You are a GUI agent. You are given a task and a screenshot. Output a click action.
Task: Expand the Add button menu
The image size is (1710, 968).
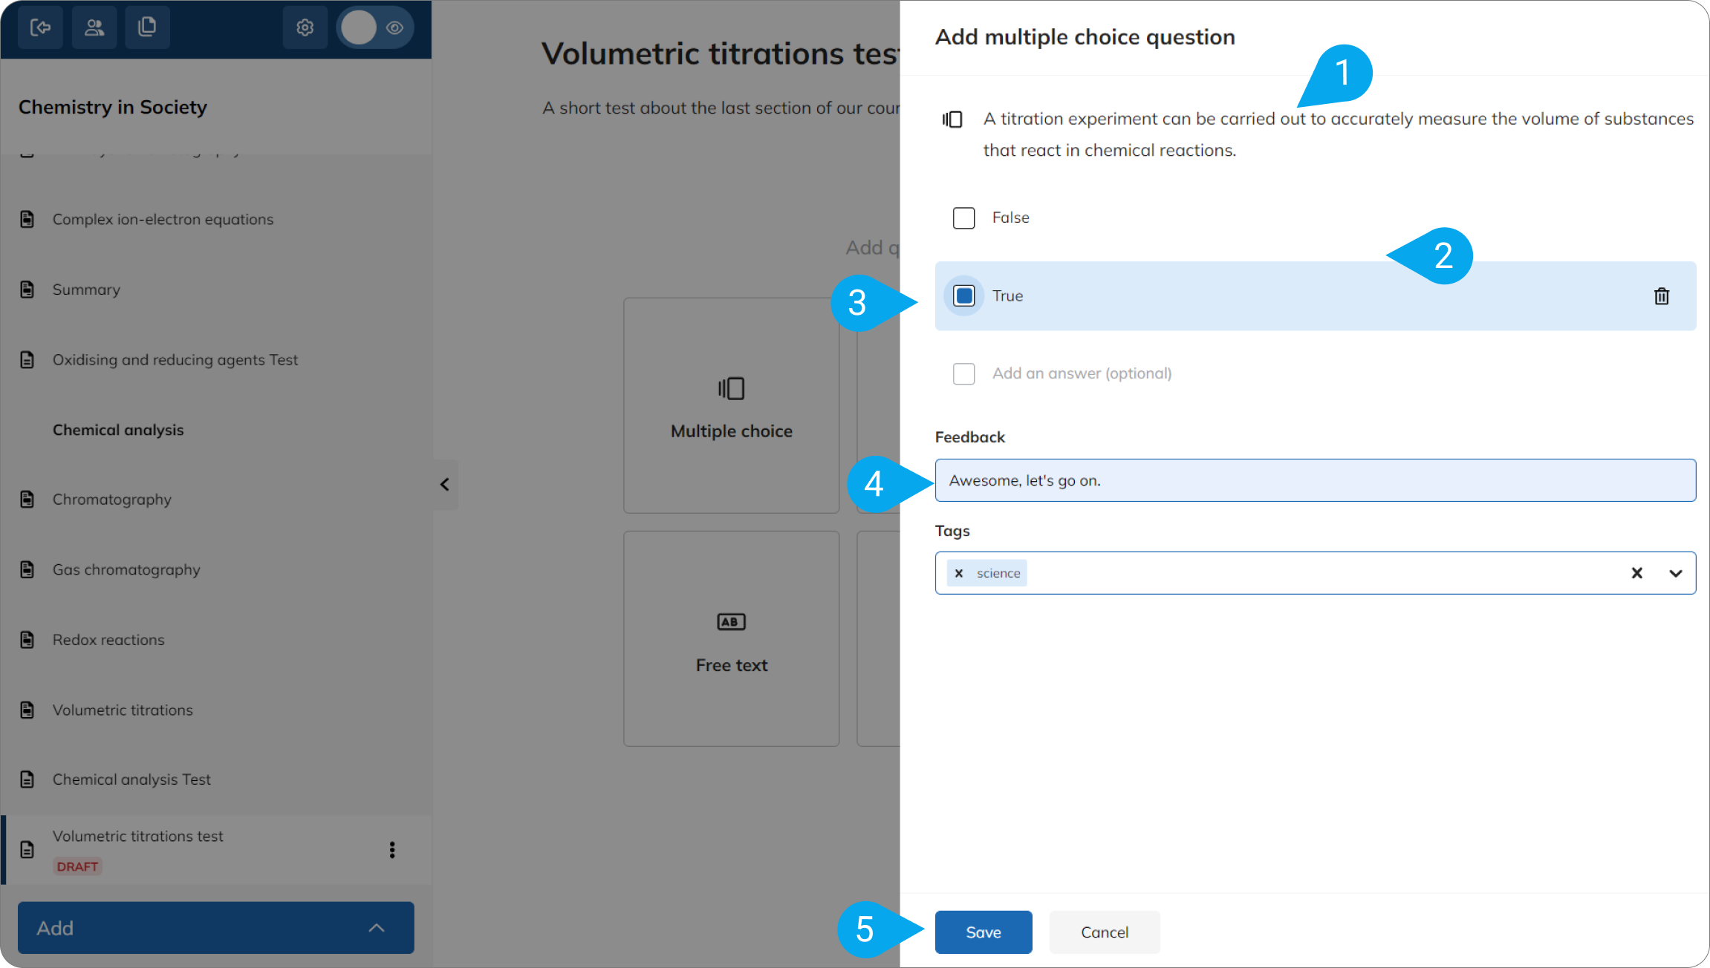point(216,928)
